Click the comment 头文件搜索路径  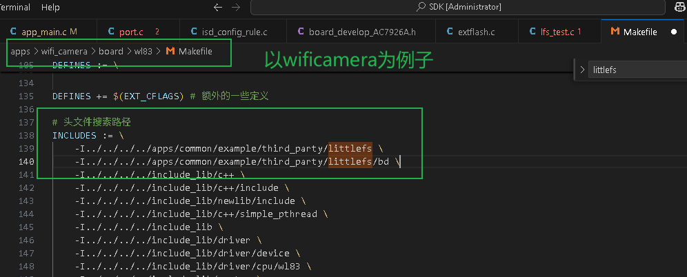click(x=92, y=122)
